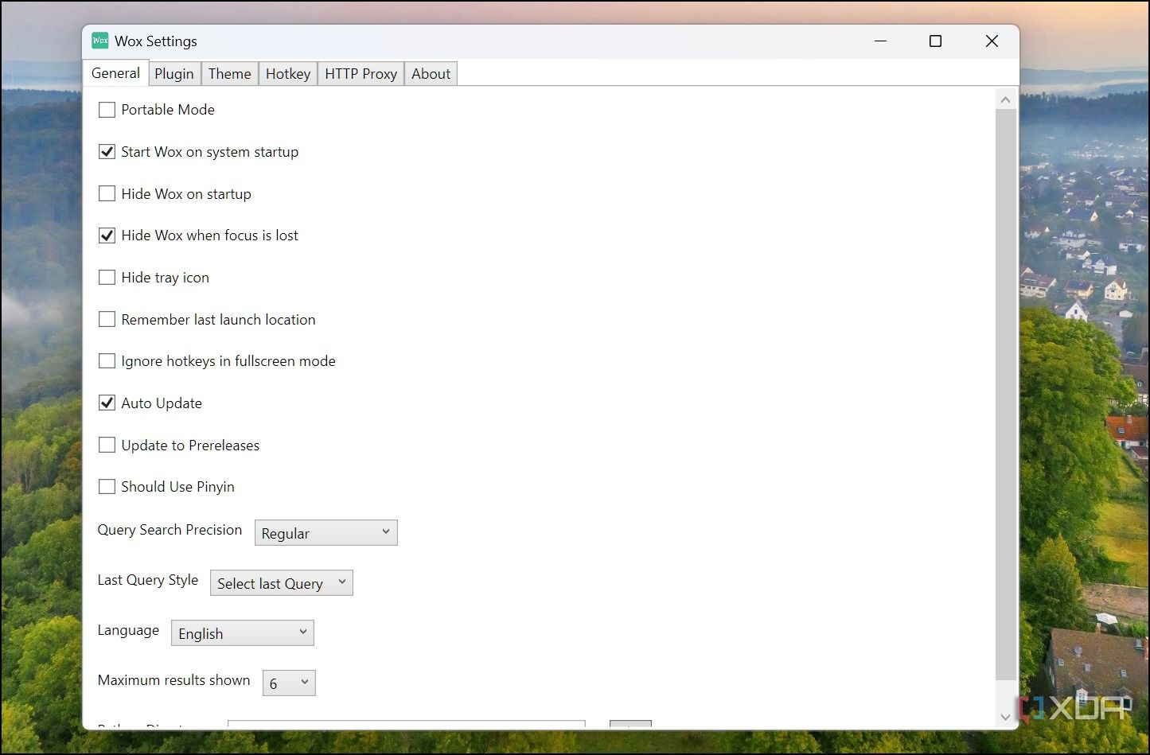The width and height of the screenshot is (1150, 755).
Task: Enable Ignore hotkeys in fullscreen mode
Action: tap(107, 360)
